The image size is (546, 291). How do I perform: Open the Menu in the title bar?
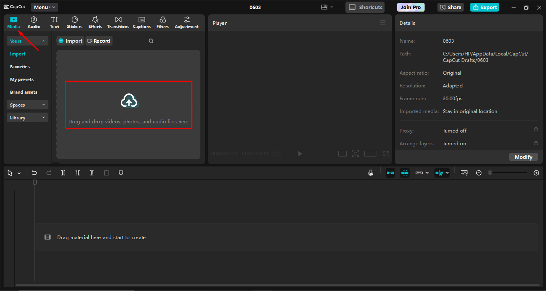tap(44, 7)
